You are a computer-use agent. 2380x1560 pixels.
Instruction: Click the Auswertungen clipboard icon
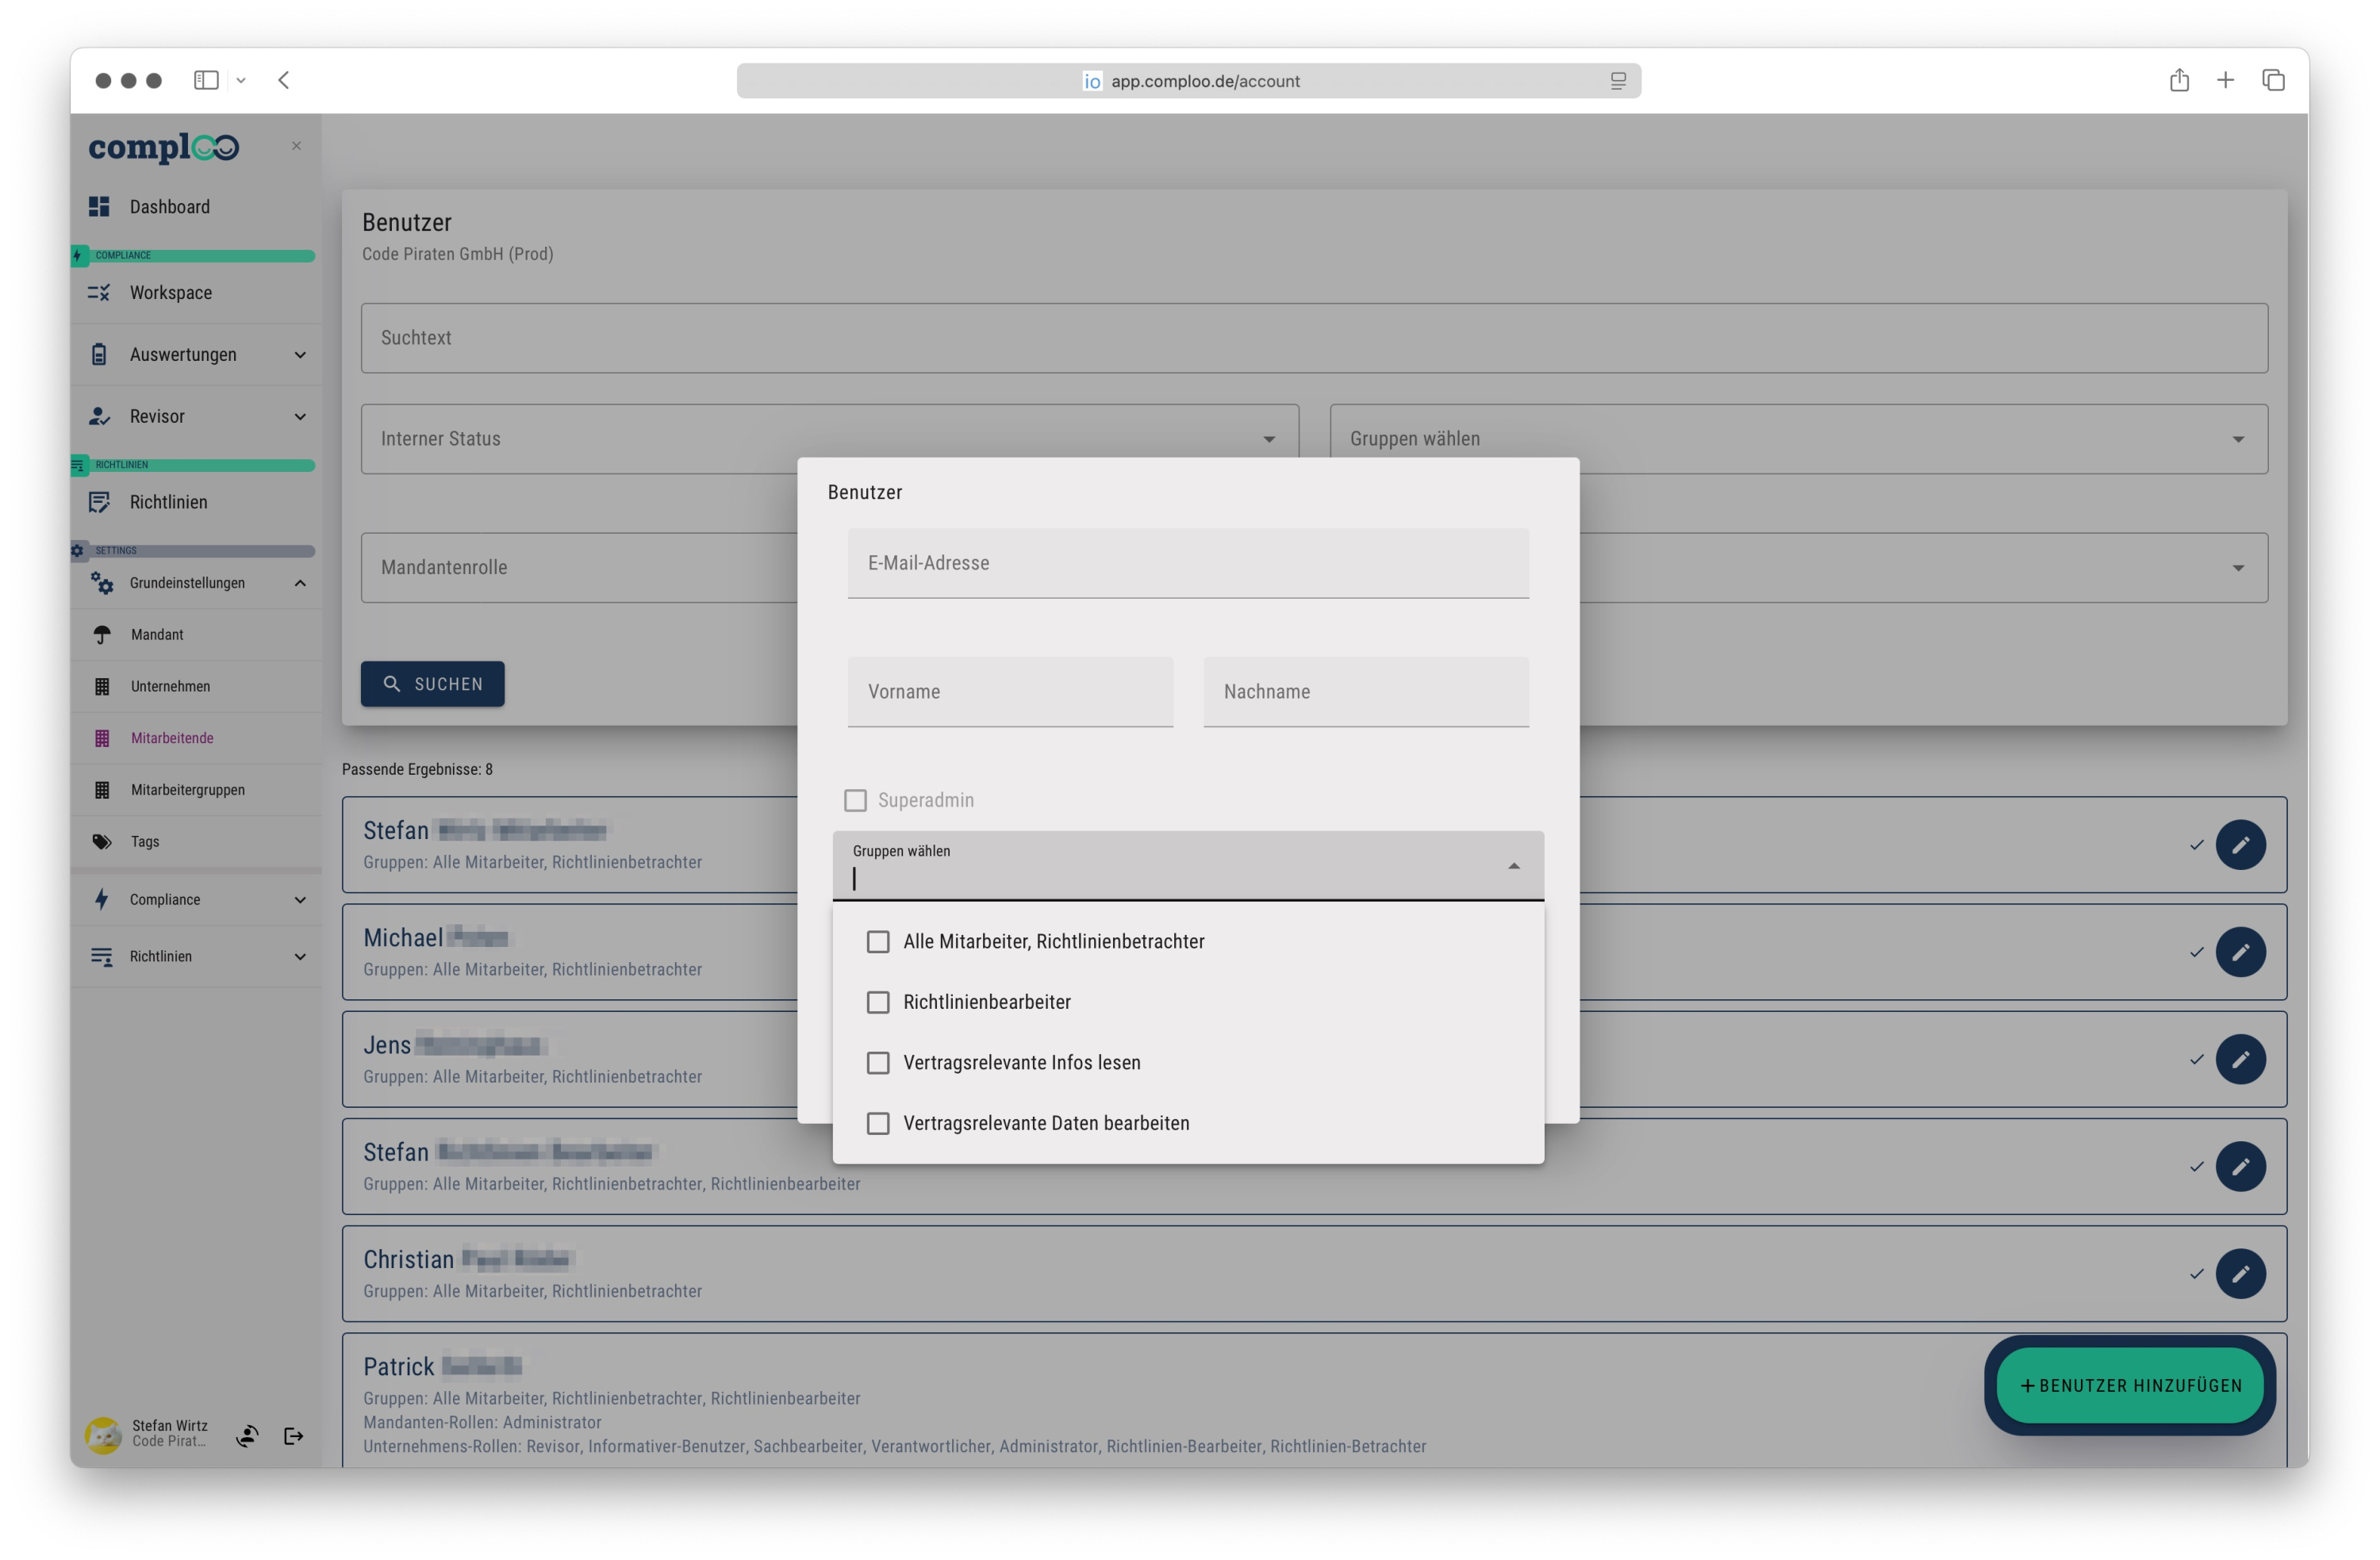tap(99, 355)
